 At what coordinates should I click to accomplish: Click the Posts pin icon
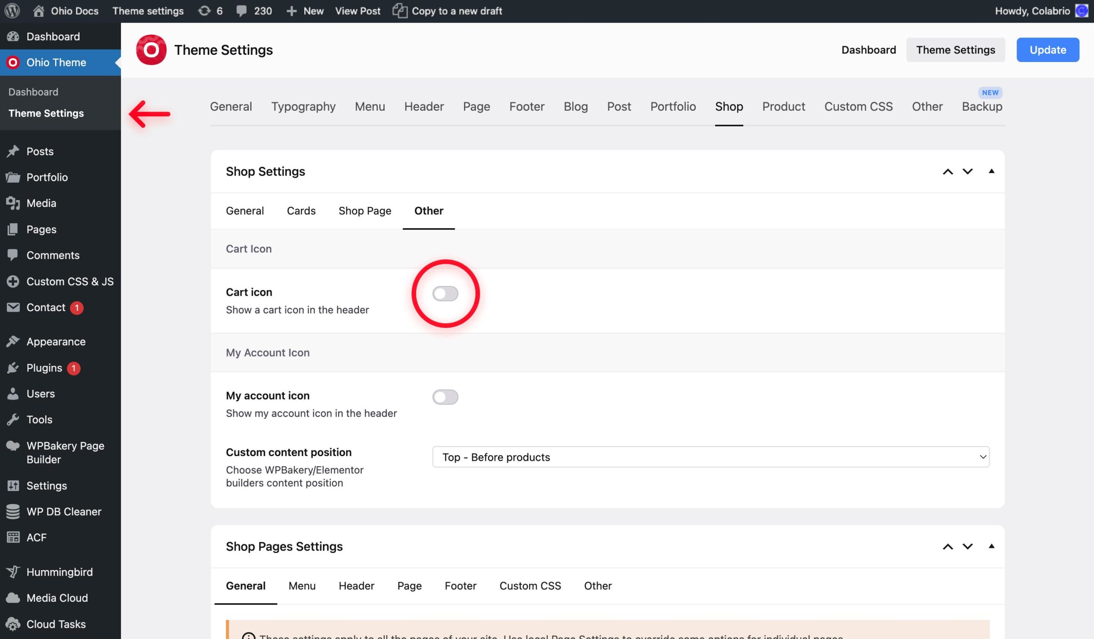pos(13,151)
